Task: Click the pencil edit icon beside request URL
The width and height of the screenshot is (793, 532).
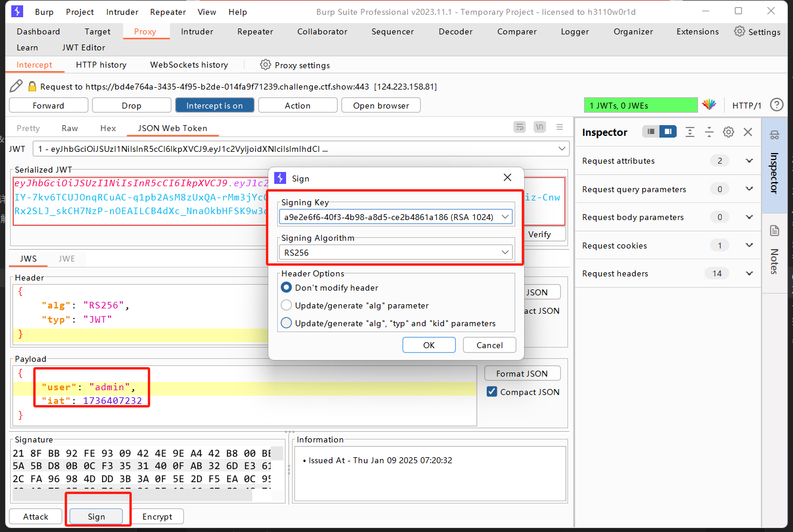Action: pos(16,87)
